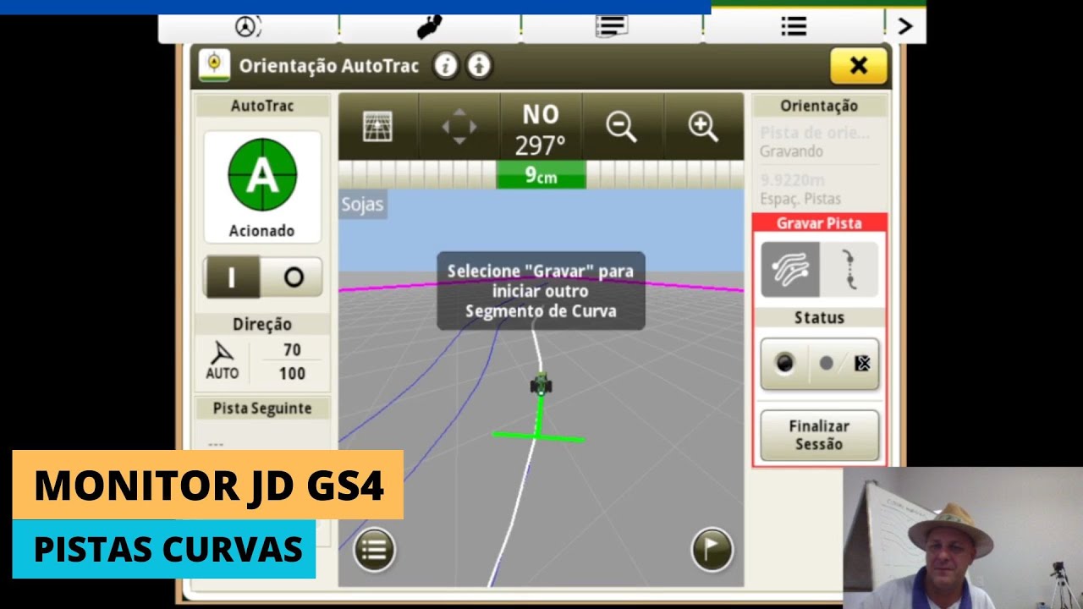
Task: Switch AutoTrac on with I toggle
Action: (232, 277)
